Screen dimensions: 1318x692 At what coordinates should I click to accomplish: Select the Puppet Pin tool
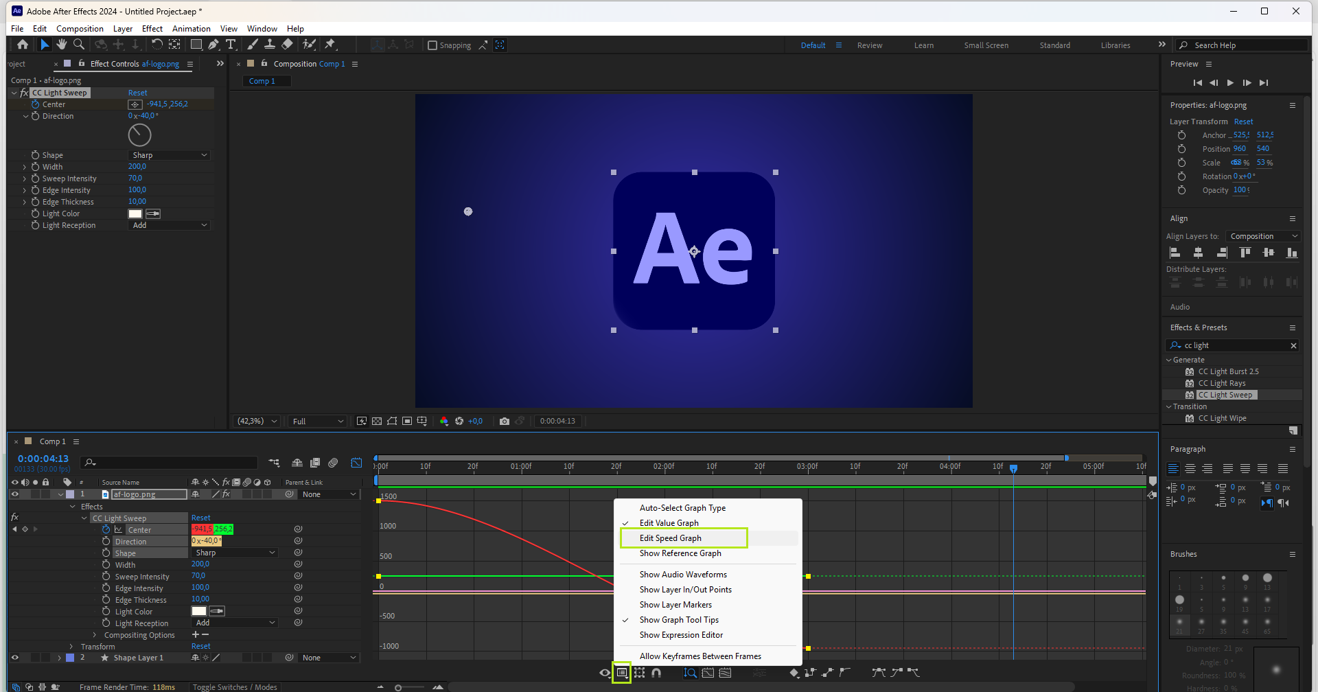click(330, 45)
